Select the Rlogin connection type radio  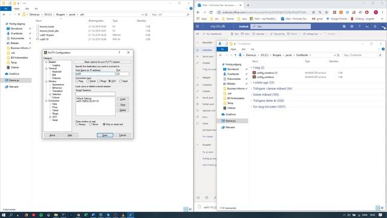99,81
